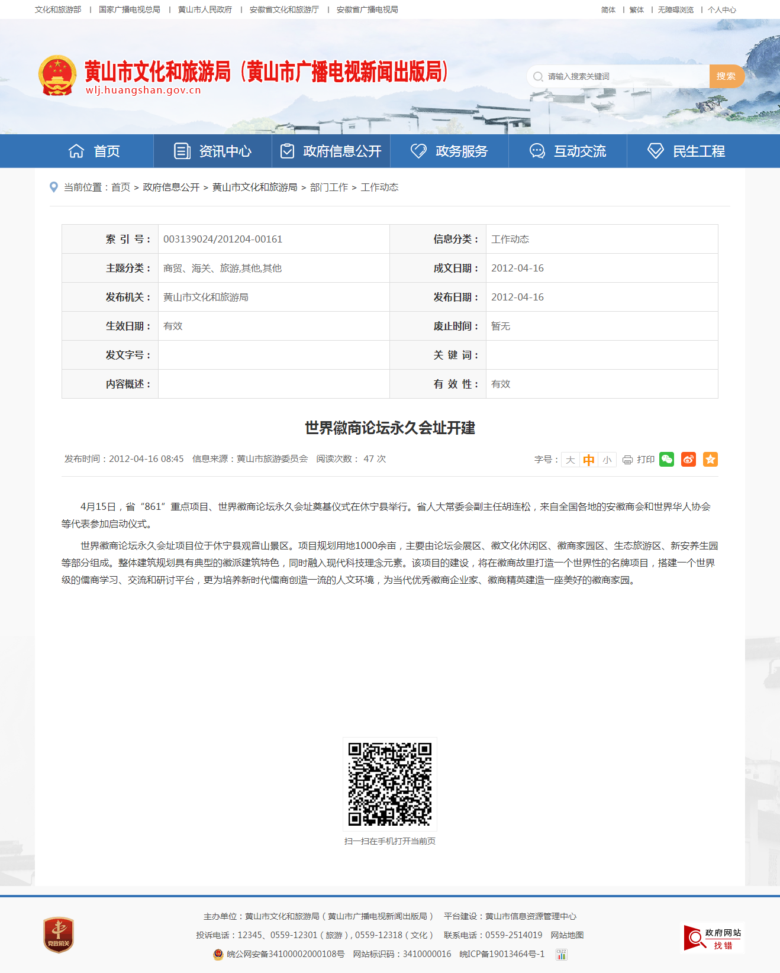Click the printer icon to print
Viewport: 780px width, 973px height.
[628, 460]
